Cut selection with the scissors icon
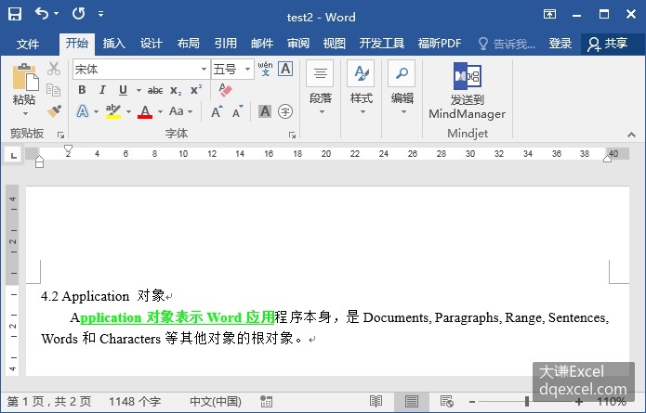This screenshot has height=413, width=646. (x=54, y=69)
